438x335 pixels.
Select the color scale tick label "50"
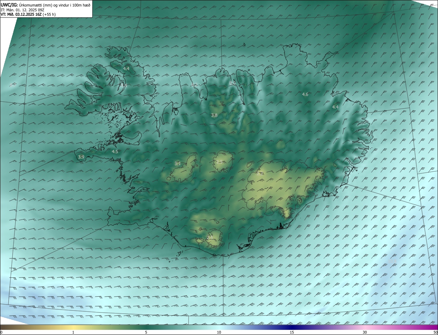[x=435, y=332]
